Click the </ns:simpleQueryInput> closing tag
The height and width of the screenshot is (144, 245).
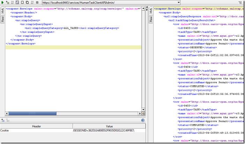point(37,32)
